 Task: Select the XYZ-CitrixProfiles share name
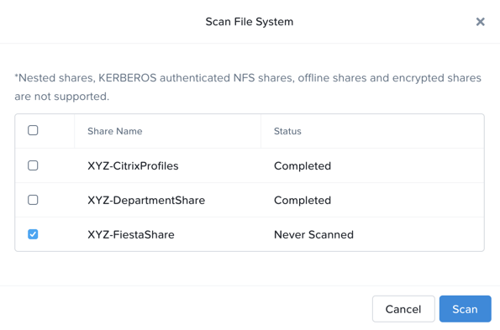click(133, 166)
